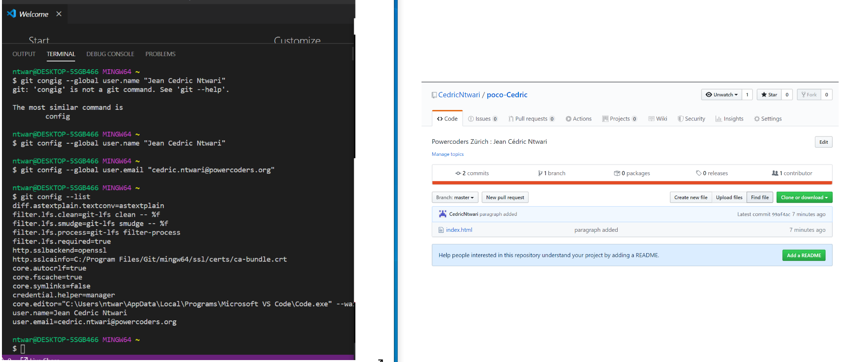This screenshot has height=362, width=843.
Task: Click the orange language bar
Action: [632, 183]
